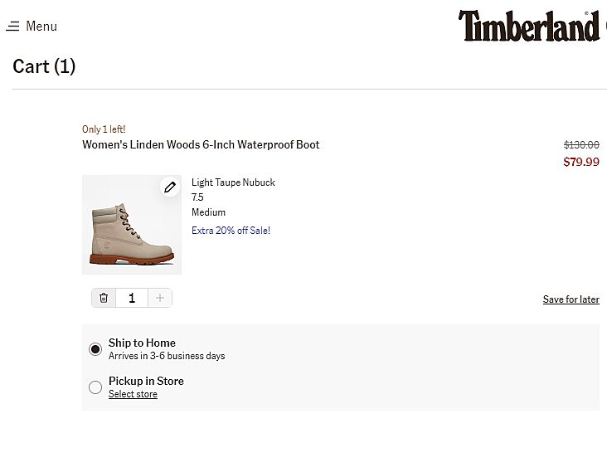This screenshot has width=607, height=472.
Task: Select the Ship to Home option
Action: tap(95, 349)
